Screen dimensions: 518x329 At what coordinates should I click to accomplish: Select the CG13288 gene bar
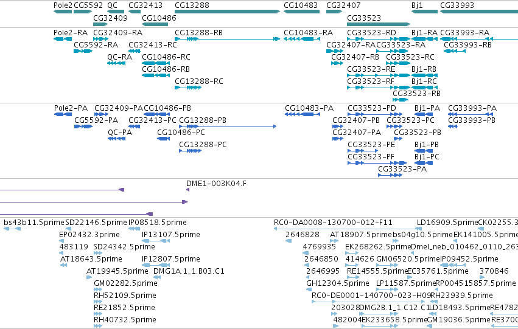pyautogui.click(x=227, y=12)
